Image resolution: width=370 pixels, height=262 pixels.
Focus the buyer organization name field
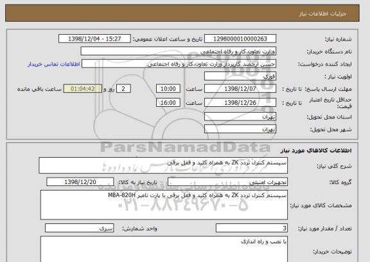[x=179, y=51]
